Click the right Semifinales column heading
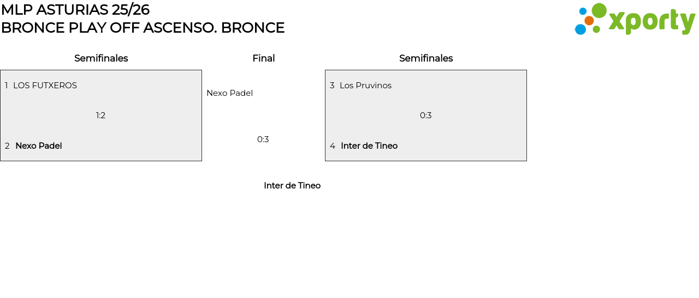Screen dimensions: 699x298 point(426,58)
